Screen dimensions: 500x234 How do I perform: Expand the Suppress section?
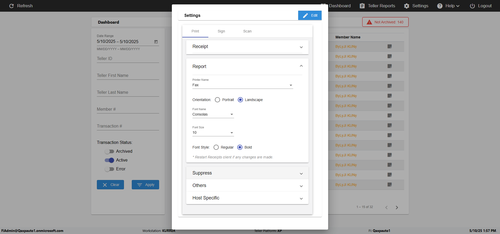tap(247, 173)
